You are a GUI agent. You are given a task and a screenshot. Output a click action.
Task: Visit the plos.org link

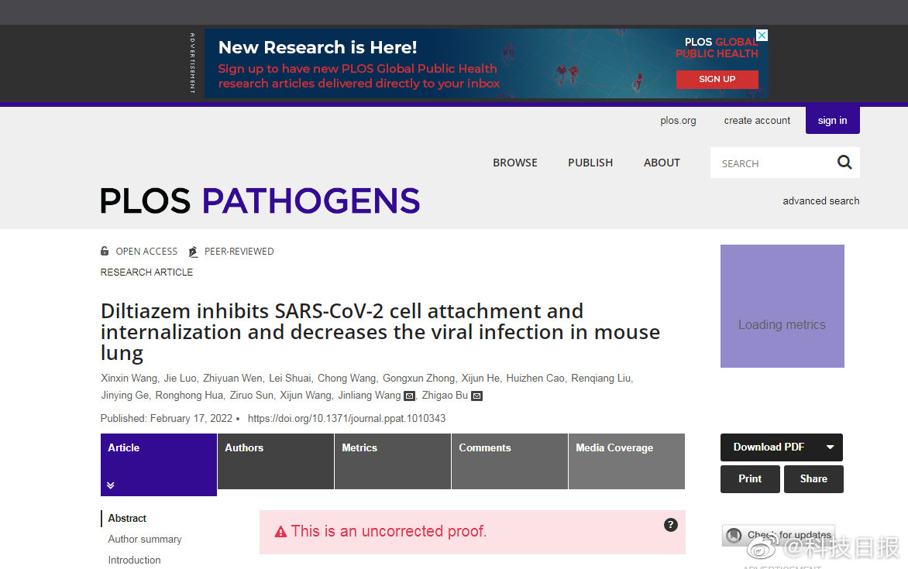pos(678,121)
